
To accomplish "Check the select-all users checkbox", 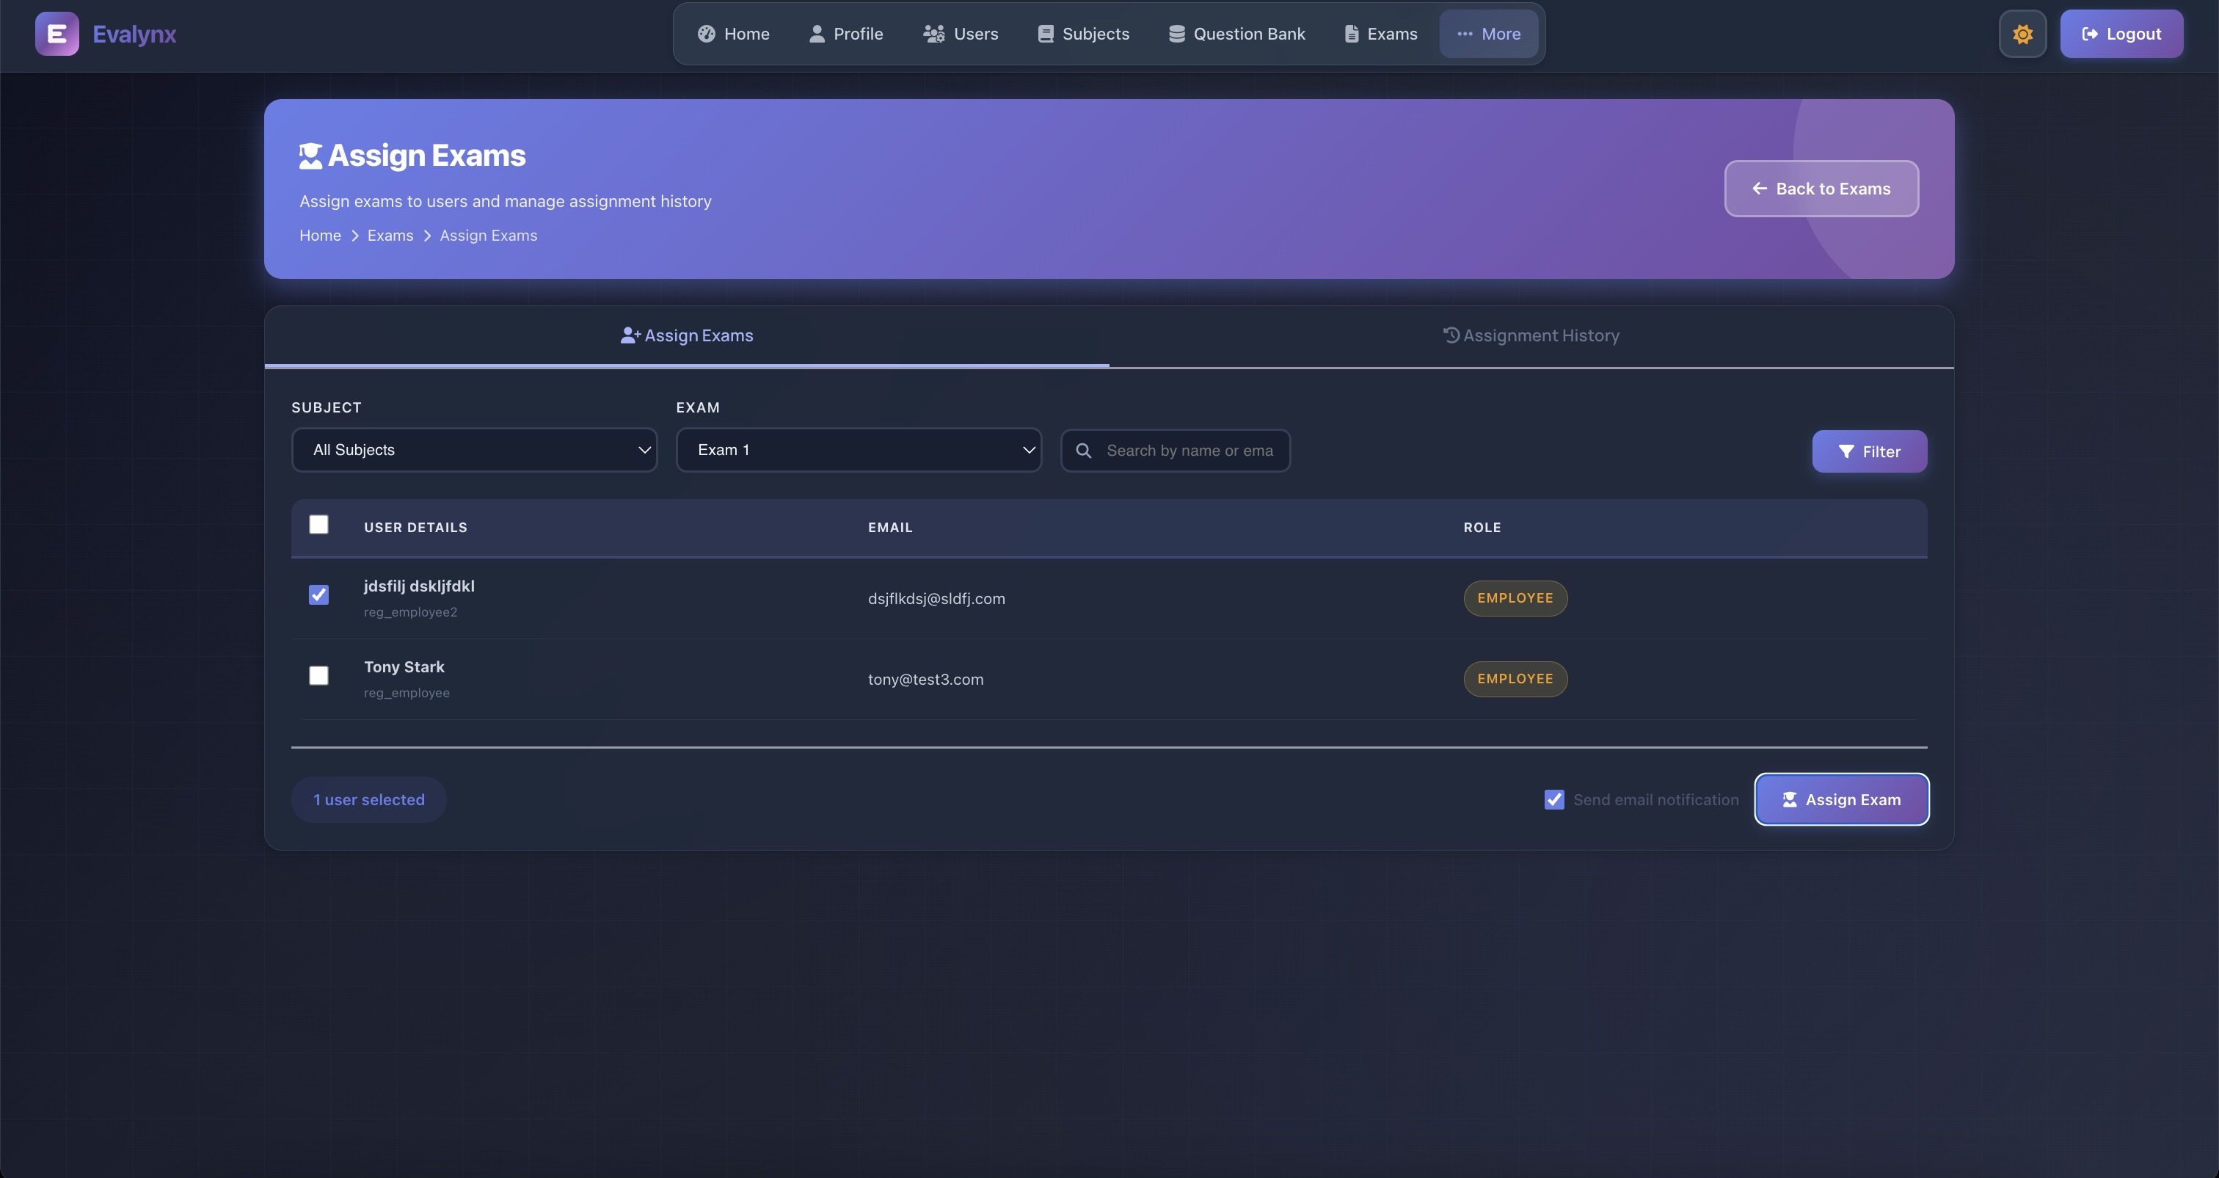I will pyautogui.click(x=318, y=525).
